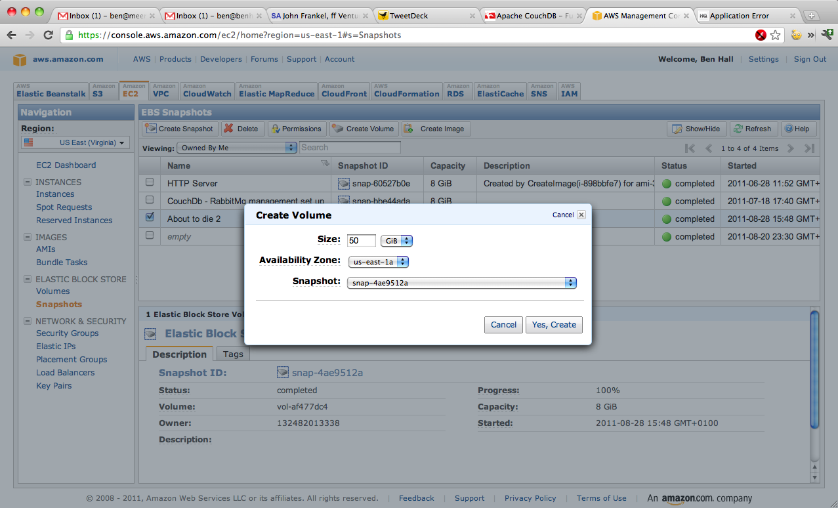Viewport: 838px width, 508px height.
Task: Switch to the IAM service tab
Action: click(569, 91)
